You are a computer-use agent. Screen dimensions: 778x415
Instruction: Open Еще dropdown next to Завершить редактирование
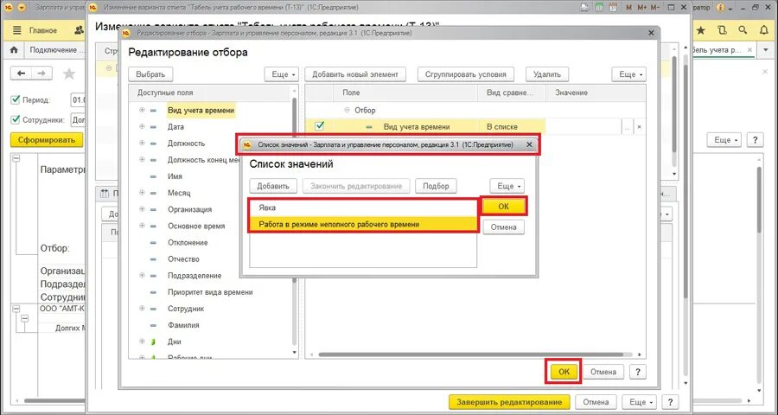click(639, 401)
